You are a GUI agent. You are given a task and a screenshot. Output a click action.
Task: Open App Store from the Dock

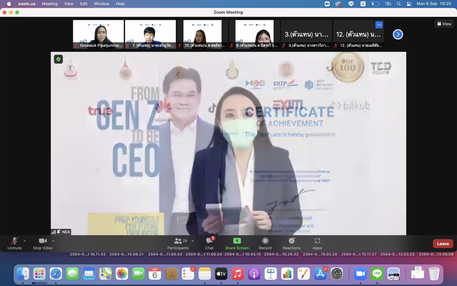pyautogui.click(x=320, y=274)
